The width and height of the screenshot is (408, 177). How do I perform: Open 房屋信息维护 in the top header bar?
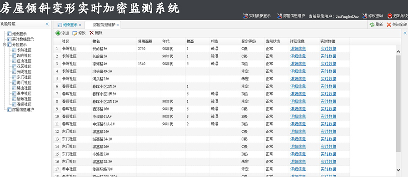coord(291,16)
